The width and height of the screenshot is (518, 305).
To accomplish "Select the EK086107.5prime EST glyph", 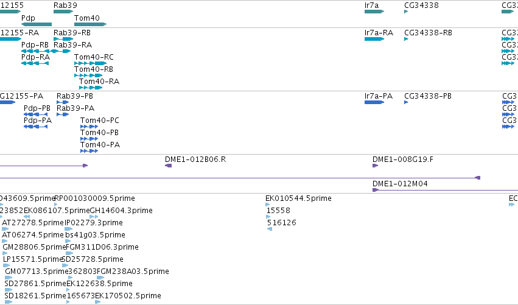I will click(27, 217).
